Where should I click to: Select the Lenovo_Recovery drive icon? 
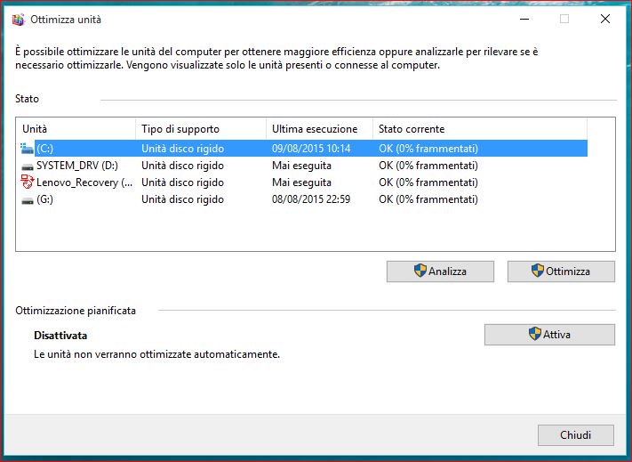(27, 182)
